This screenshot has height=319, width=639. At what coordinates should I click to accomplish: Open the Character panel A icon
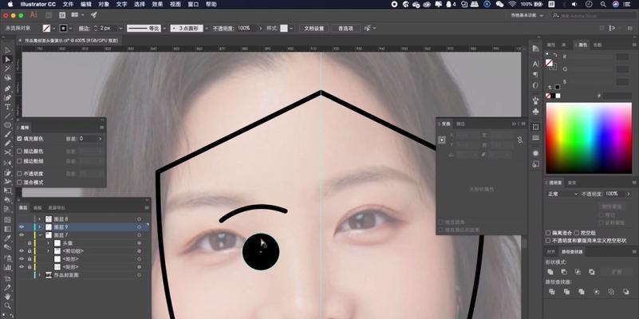coord(535,64)
